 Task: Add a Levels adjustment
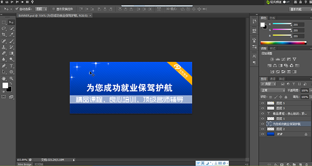(x=278, y=59)
